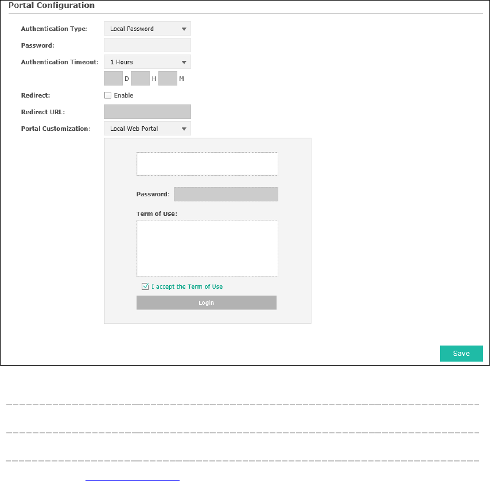This screenshot has width=490, height=481.
Task: Click the Password input field under Authentication Type
Action: coord(147,45)
